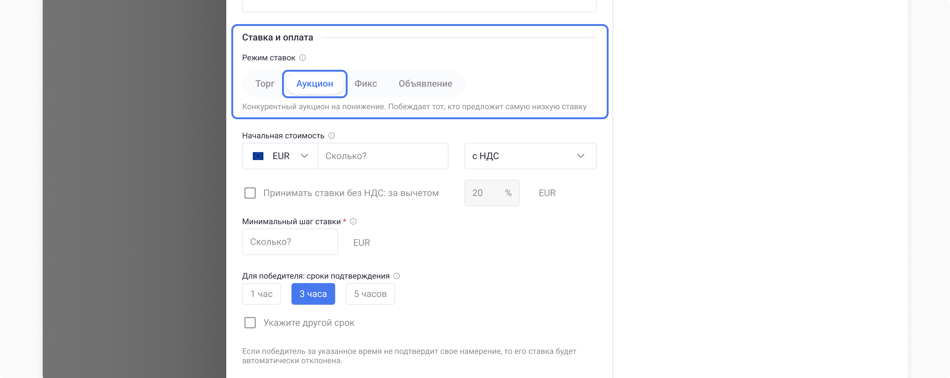Select the Аукцион mode tab
Screen dimensions: 950x378
coord(315,84)
